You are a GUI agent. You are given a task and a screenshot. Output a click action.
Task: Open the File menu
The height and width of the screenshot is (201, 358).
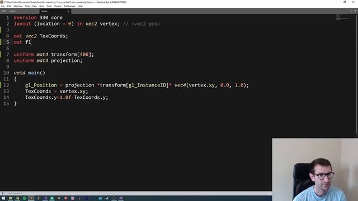(x=3, y=6)
